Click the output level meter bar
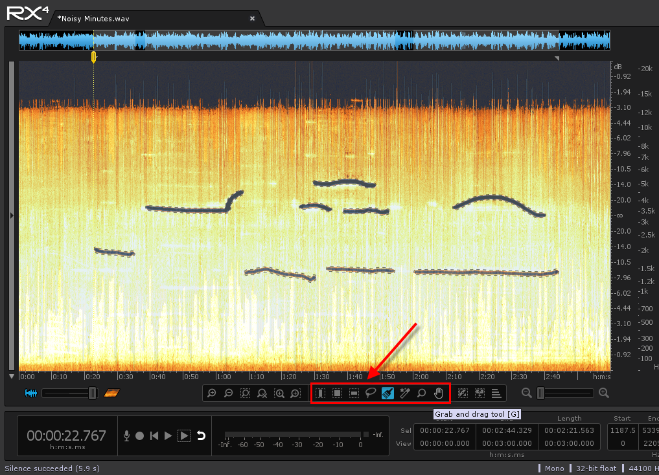This screenshot has height=475, width=659. (x=292, y=434)
